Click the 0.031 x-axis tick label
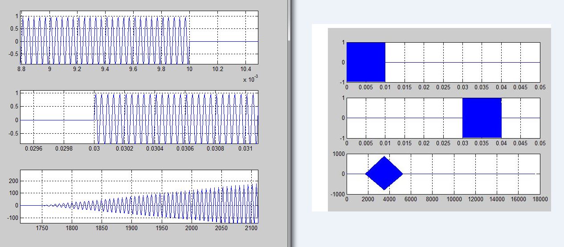Screen dimensions: 564x247 (246, 148)
